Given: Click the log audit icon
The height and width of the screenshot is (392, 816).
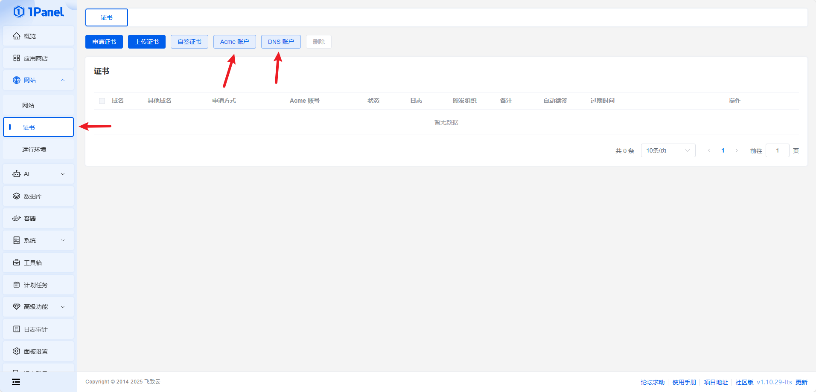Looking at the screenshot, I should [x=16, y=329].
